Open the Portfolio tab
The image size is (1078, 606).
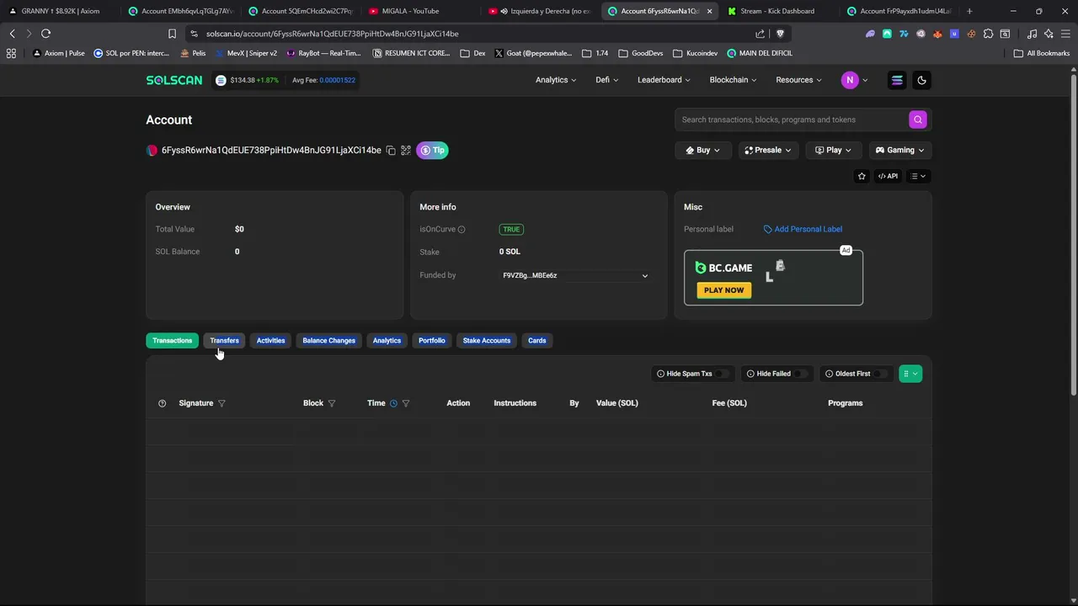[432, 341]
